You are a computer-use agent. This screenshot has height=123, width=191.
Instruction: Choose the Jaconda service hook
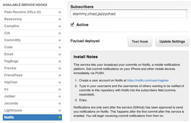click(x=32, y=103)
